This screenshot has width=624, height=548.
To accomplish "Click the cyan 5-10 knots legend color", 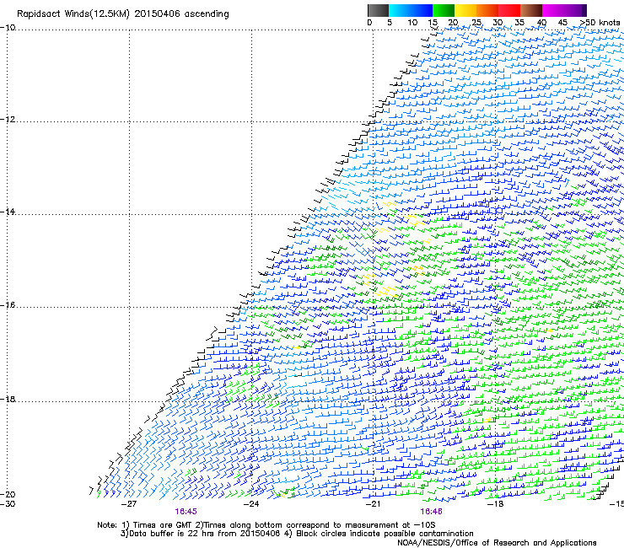I will (399, 10).
